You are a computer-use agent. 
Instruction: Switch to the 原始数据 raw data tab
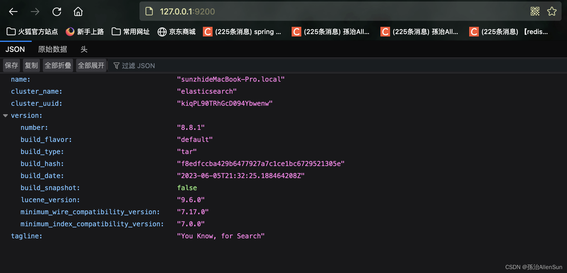pos(53,49)
